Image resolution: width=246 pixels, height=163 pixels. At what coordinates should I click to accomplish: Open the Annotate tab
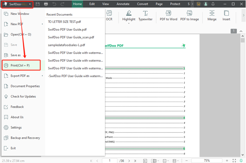pos(123,4)
